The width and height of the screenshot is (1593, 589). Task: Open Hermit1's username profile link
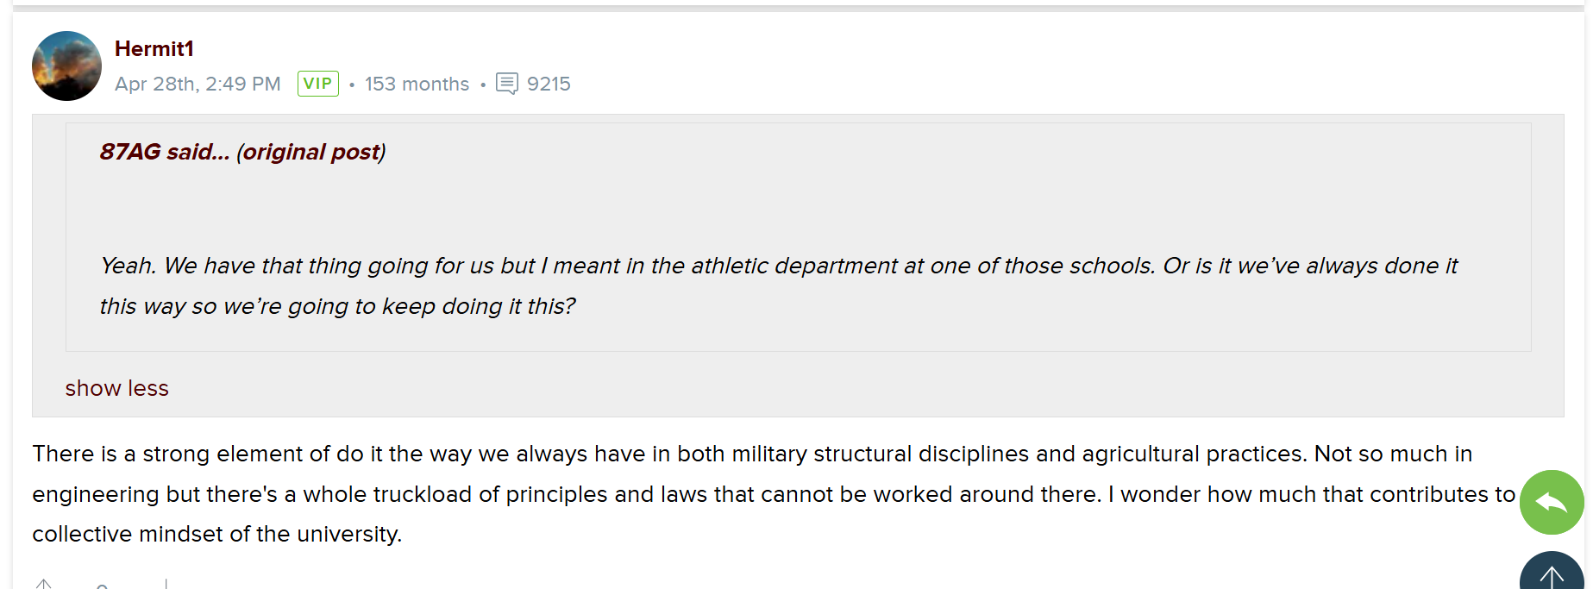154,48
